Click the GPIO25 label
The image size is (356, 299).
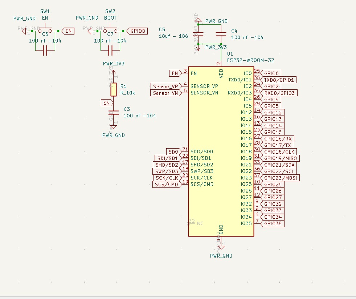(x=272, y=185)
